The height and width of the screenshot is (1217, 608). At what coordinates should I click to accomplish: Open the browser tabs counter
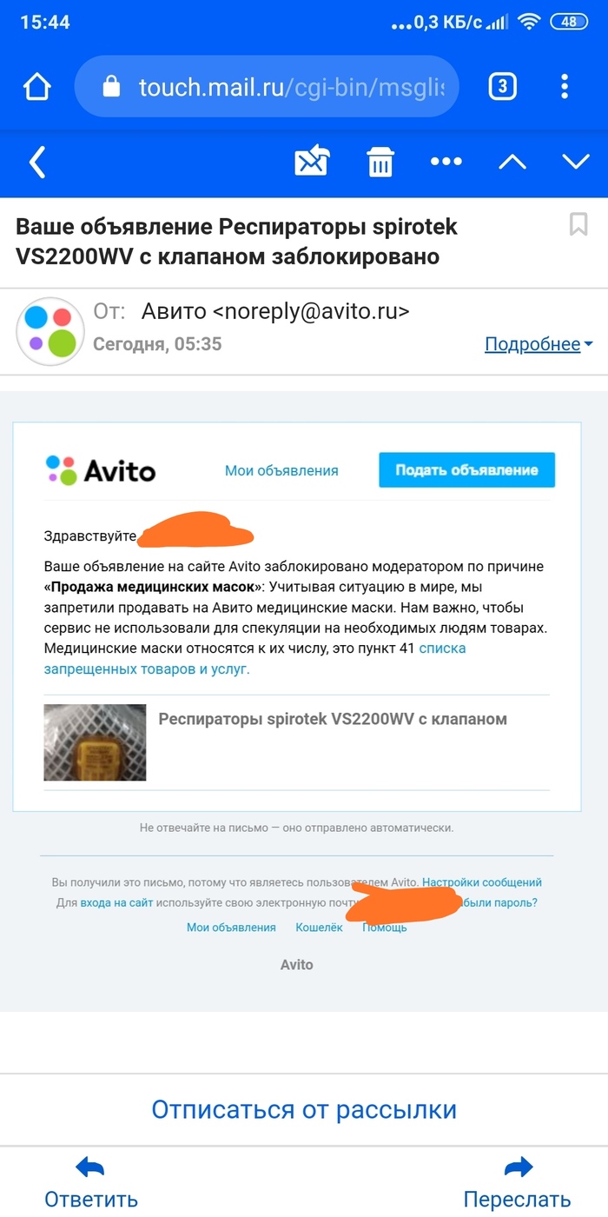pos(502,86)
